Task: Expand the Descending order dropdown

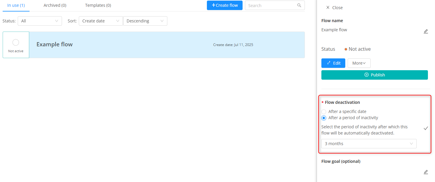Action: 145,21
